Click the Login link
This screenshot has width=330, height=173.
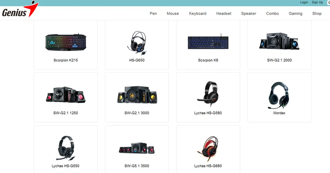click(304, 2)
